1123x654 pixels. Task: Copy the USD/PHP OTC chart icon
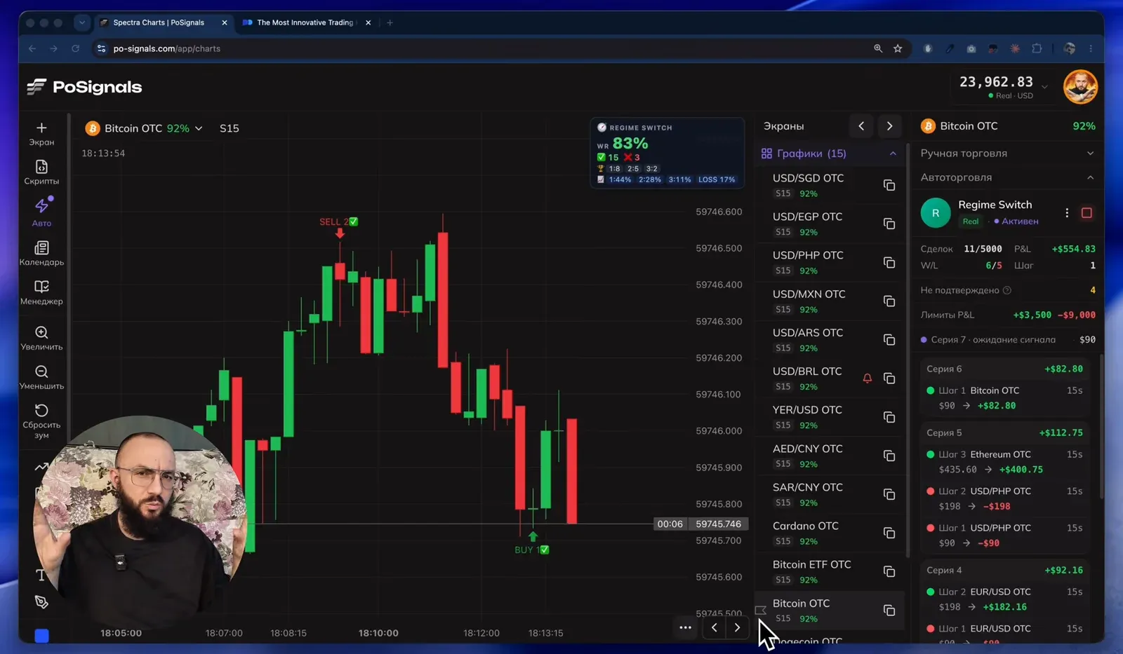(889, 262)
